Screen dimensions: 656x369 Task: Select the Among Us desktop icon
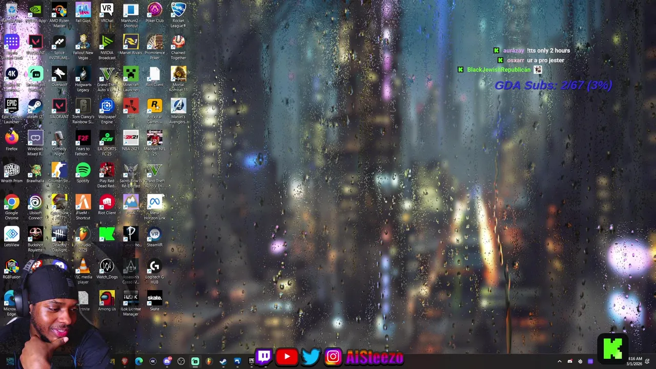coord(107,301)
